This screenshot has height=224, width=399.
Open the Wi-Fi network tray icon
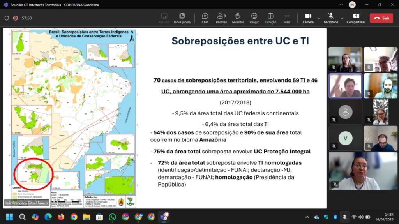pos(354,217)
